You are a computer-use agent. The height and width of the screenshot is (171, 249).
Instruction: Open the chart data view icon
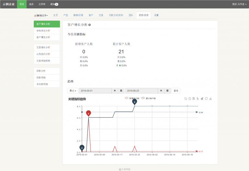(x=194, y=99)
